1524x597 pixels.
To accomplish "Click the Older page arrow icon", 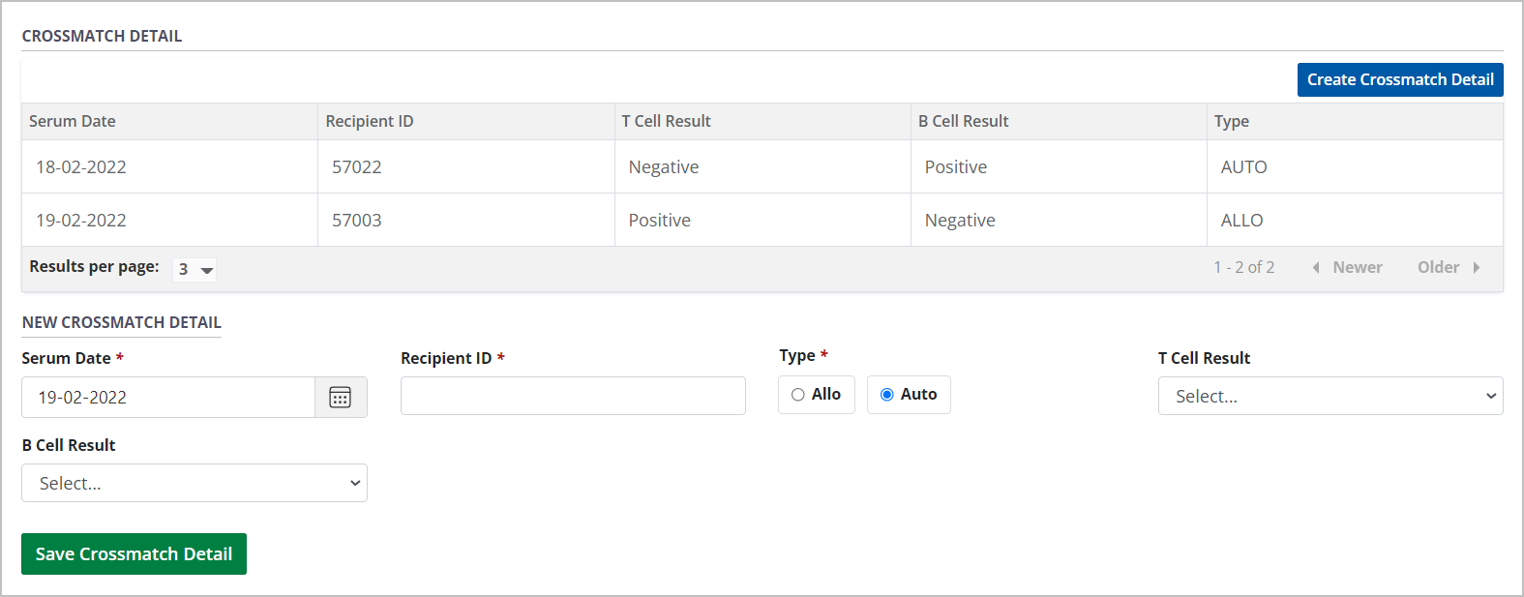I will (1477, 268).
